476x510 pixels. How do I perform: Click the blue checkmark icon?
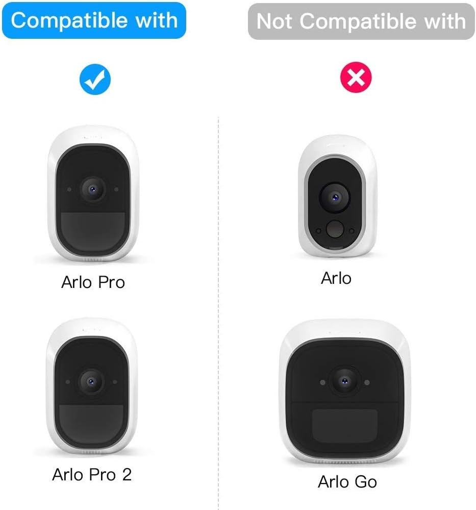95,79
